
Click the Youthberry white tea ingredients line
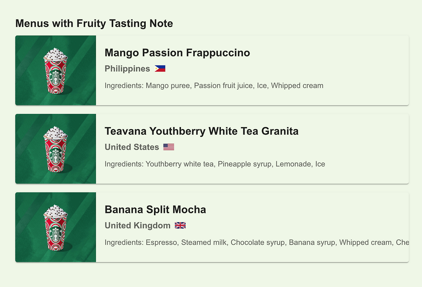[x=215, y=164]
